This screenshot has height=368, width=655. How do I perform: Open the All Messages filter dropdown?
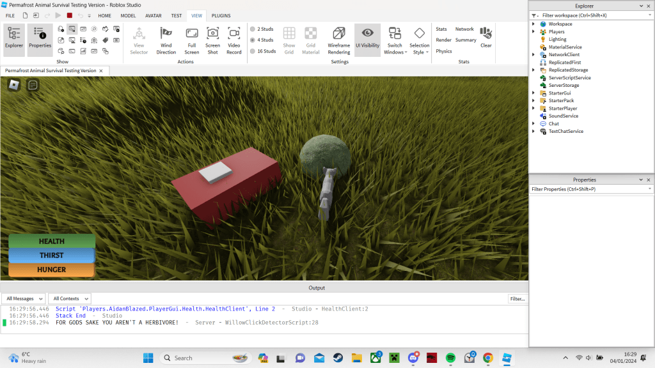24,298
